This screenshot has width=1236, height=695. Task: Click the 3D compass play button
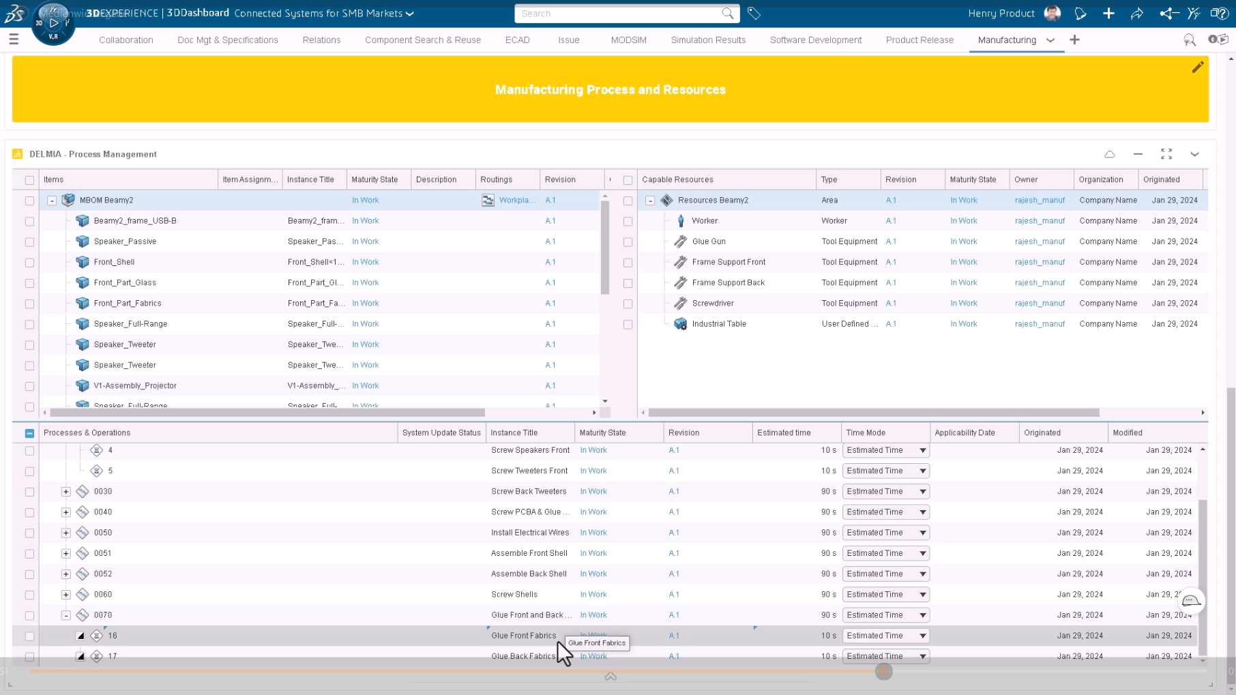click(x=53, y=23)
